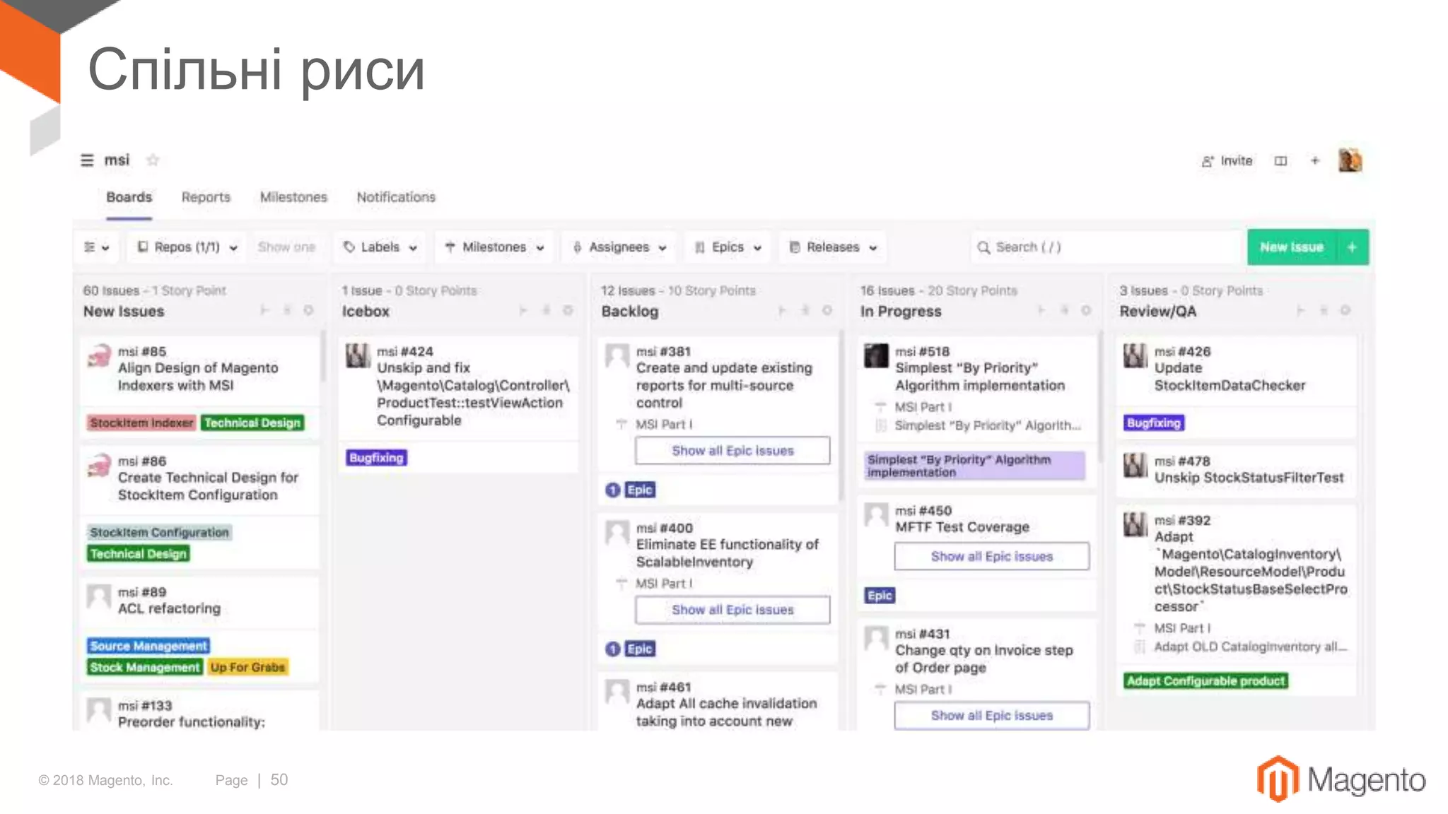Open the side panel layout icon
This screenshot has height=814, width=1448.
(1280, 161)
